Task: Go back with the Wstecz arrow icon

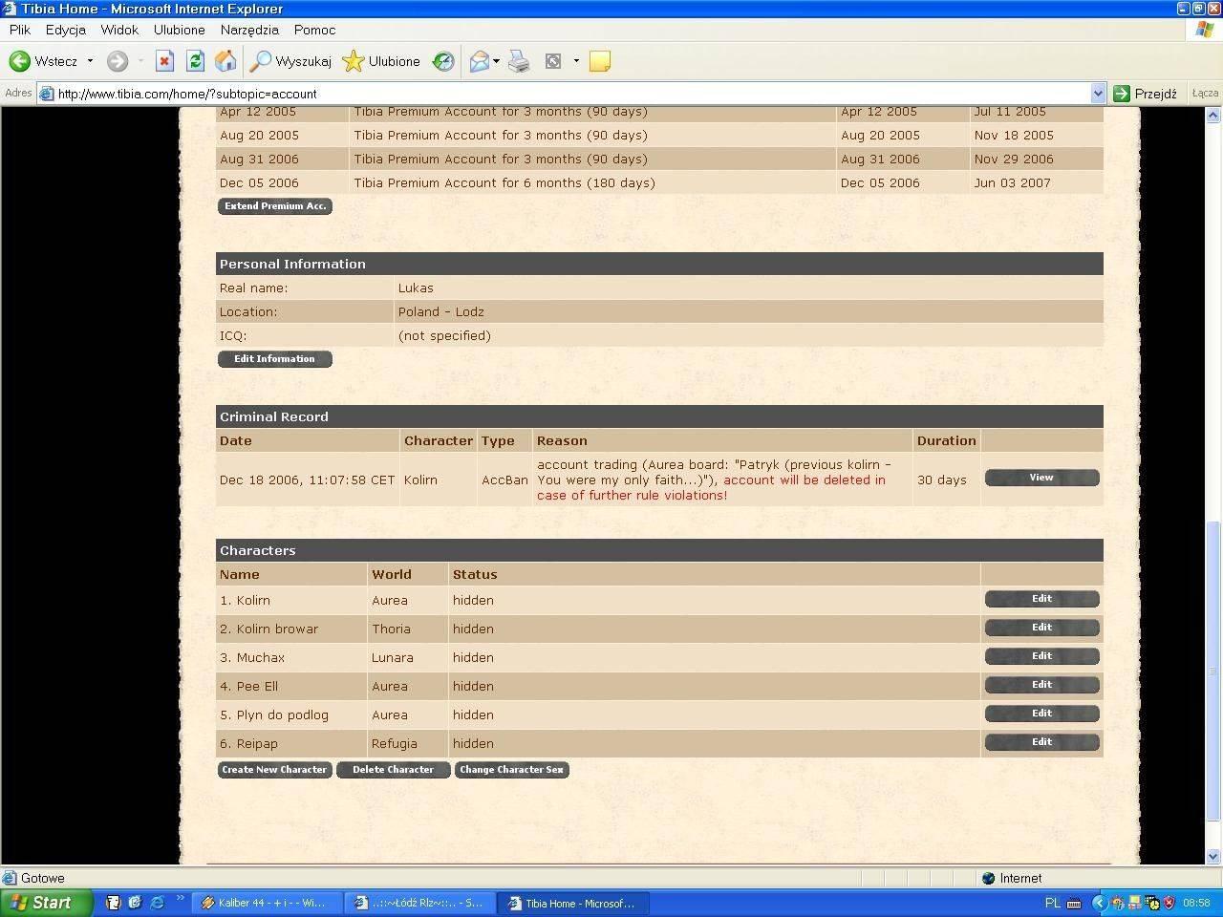Action: 19,61
